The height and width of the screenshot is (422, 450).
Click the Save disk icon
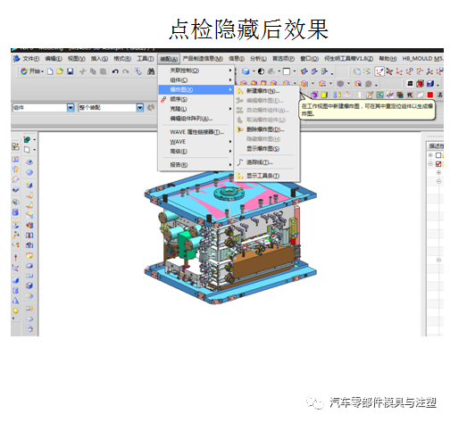tap(70, 71)
